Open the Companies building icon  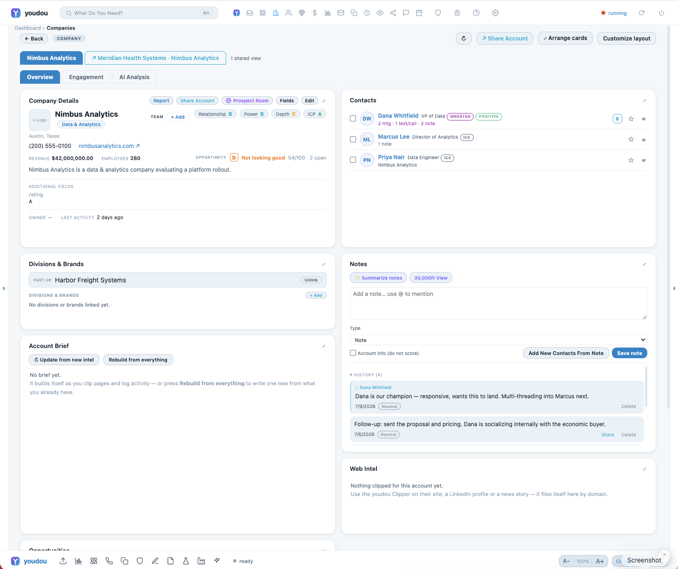point(275,13)
